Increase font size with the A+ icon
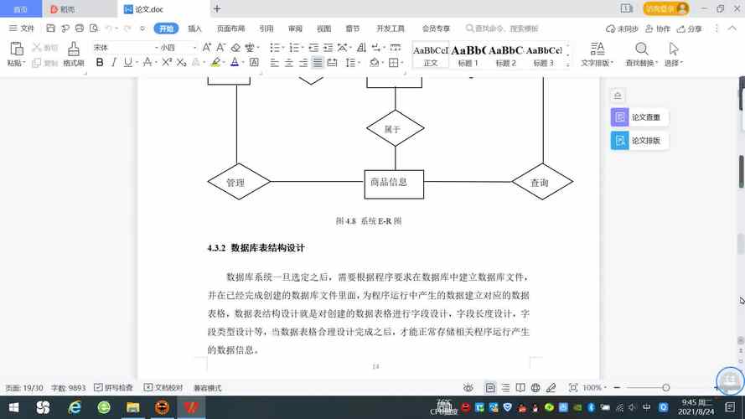 tap(207, 48)
